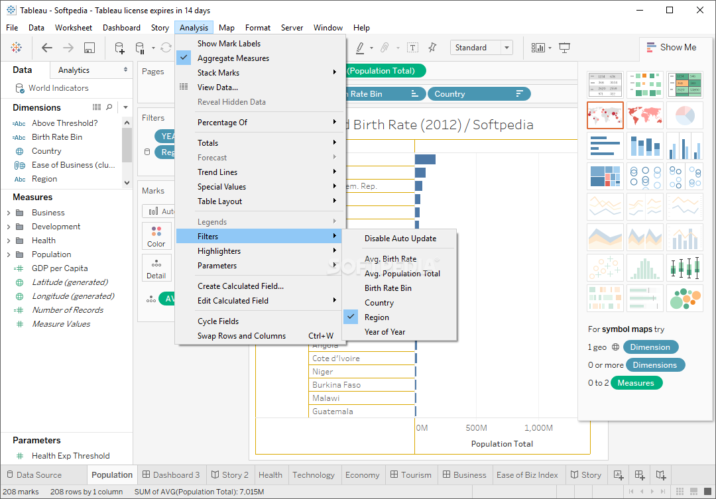The width and height of the screenshot is (716, 499).
Task: Switch to the Dashboard 3 tab
Action: 171,474
